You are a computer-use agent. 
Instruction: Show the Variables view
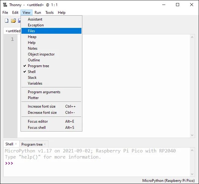[x=51, y=83]
